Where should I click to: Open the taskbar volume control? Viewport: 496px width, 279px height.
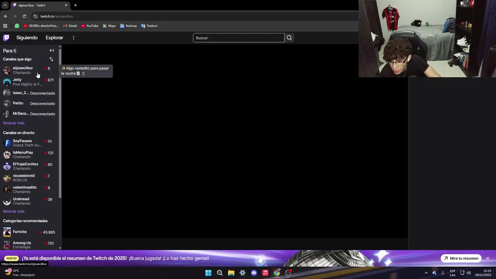[x=468, y=273]
